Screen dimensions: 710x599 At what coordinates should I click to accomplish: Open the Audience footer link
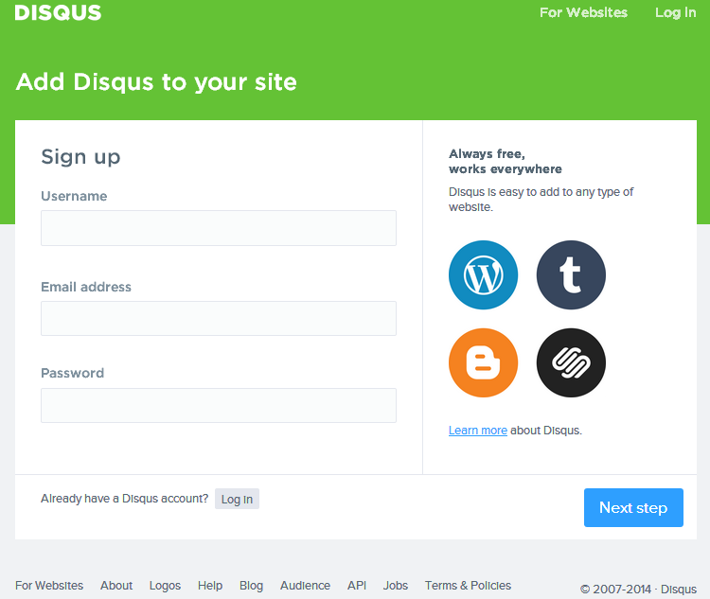(x=305, y=586)
